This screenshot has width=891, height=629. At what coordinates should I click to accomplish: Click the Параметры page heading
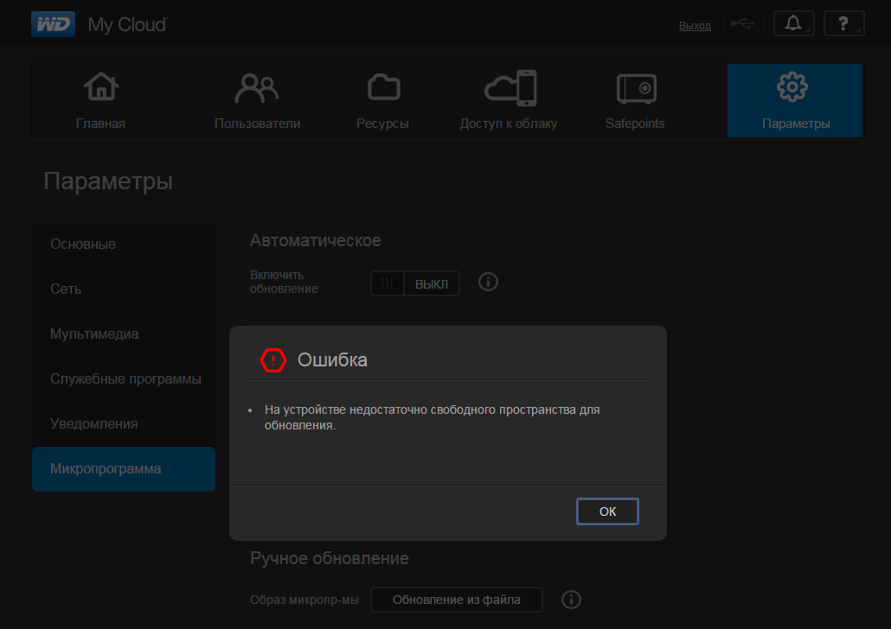(108, 181)
